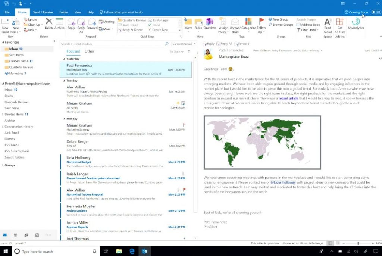The width and height of the screenshot is (382, 256).
Task: Open Get Add-ins store
Action: pyautogui.click(x=339, y=26)
